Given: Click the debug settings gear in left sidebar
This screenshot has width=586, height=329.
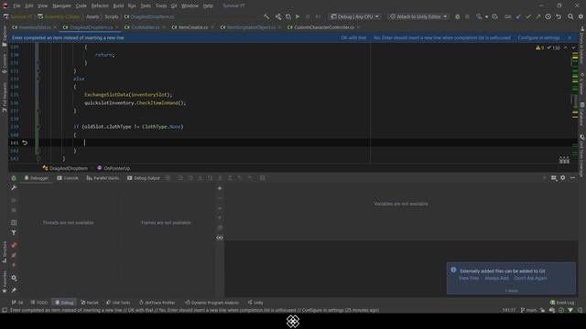Looking at the screenshot, I should coord(14,278).
